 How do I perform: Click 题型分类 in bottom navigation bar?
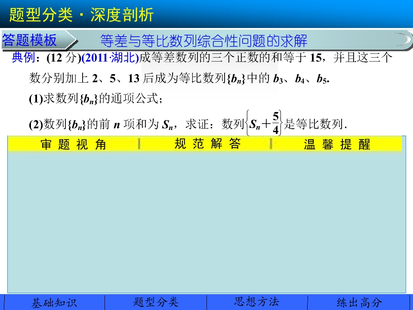pyautogui.click(x=156, y=302)
